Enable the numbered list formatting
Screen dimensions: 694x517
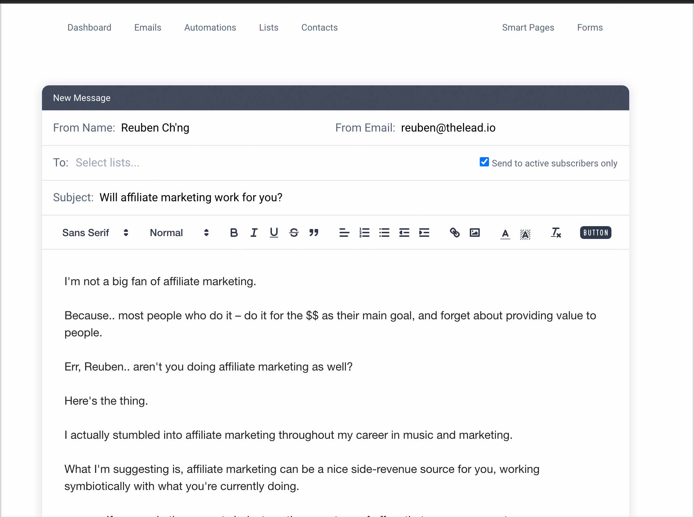tap(364, 233)
